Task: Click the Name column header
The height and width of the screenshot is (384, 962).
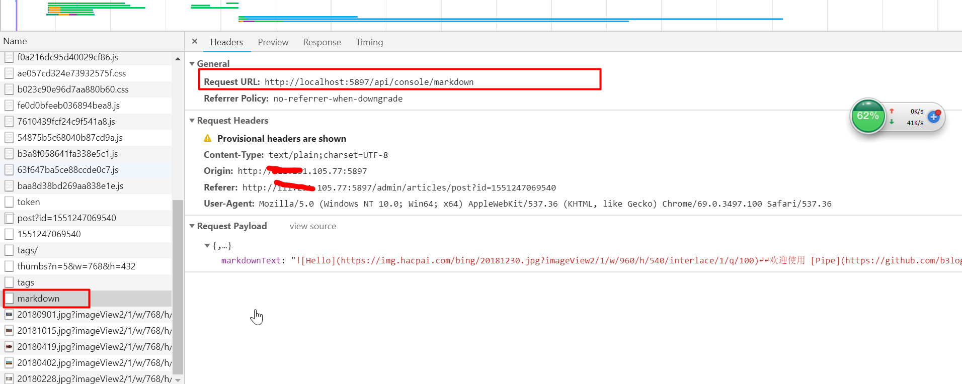Action: point(92,41)
